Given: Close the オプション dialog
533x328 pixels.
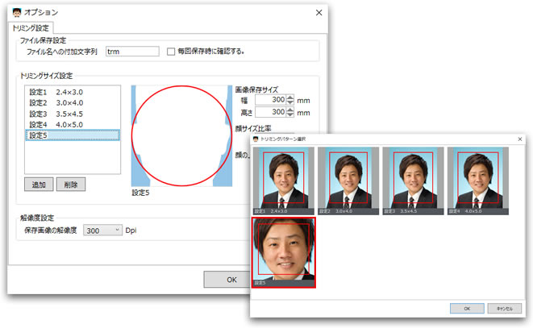Looking at the screenshot, I should (x=319, y=14).
